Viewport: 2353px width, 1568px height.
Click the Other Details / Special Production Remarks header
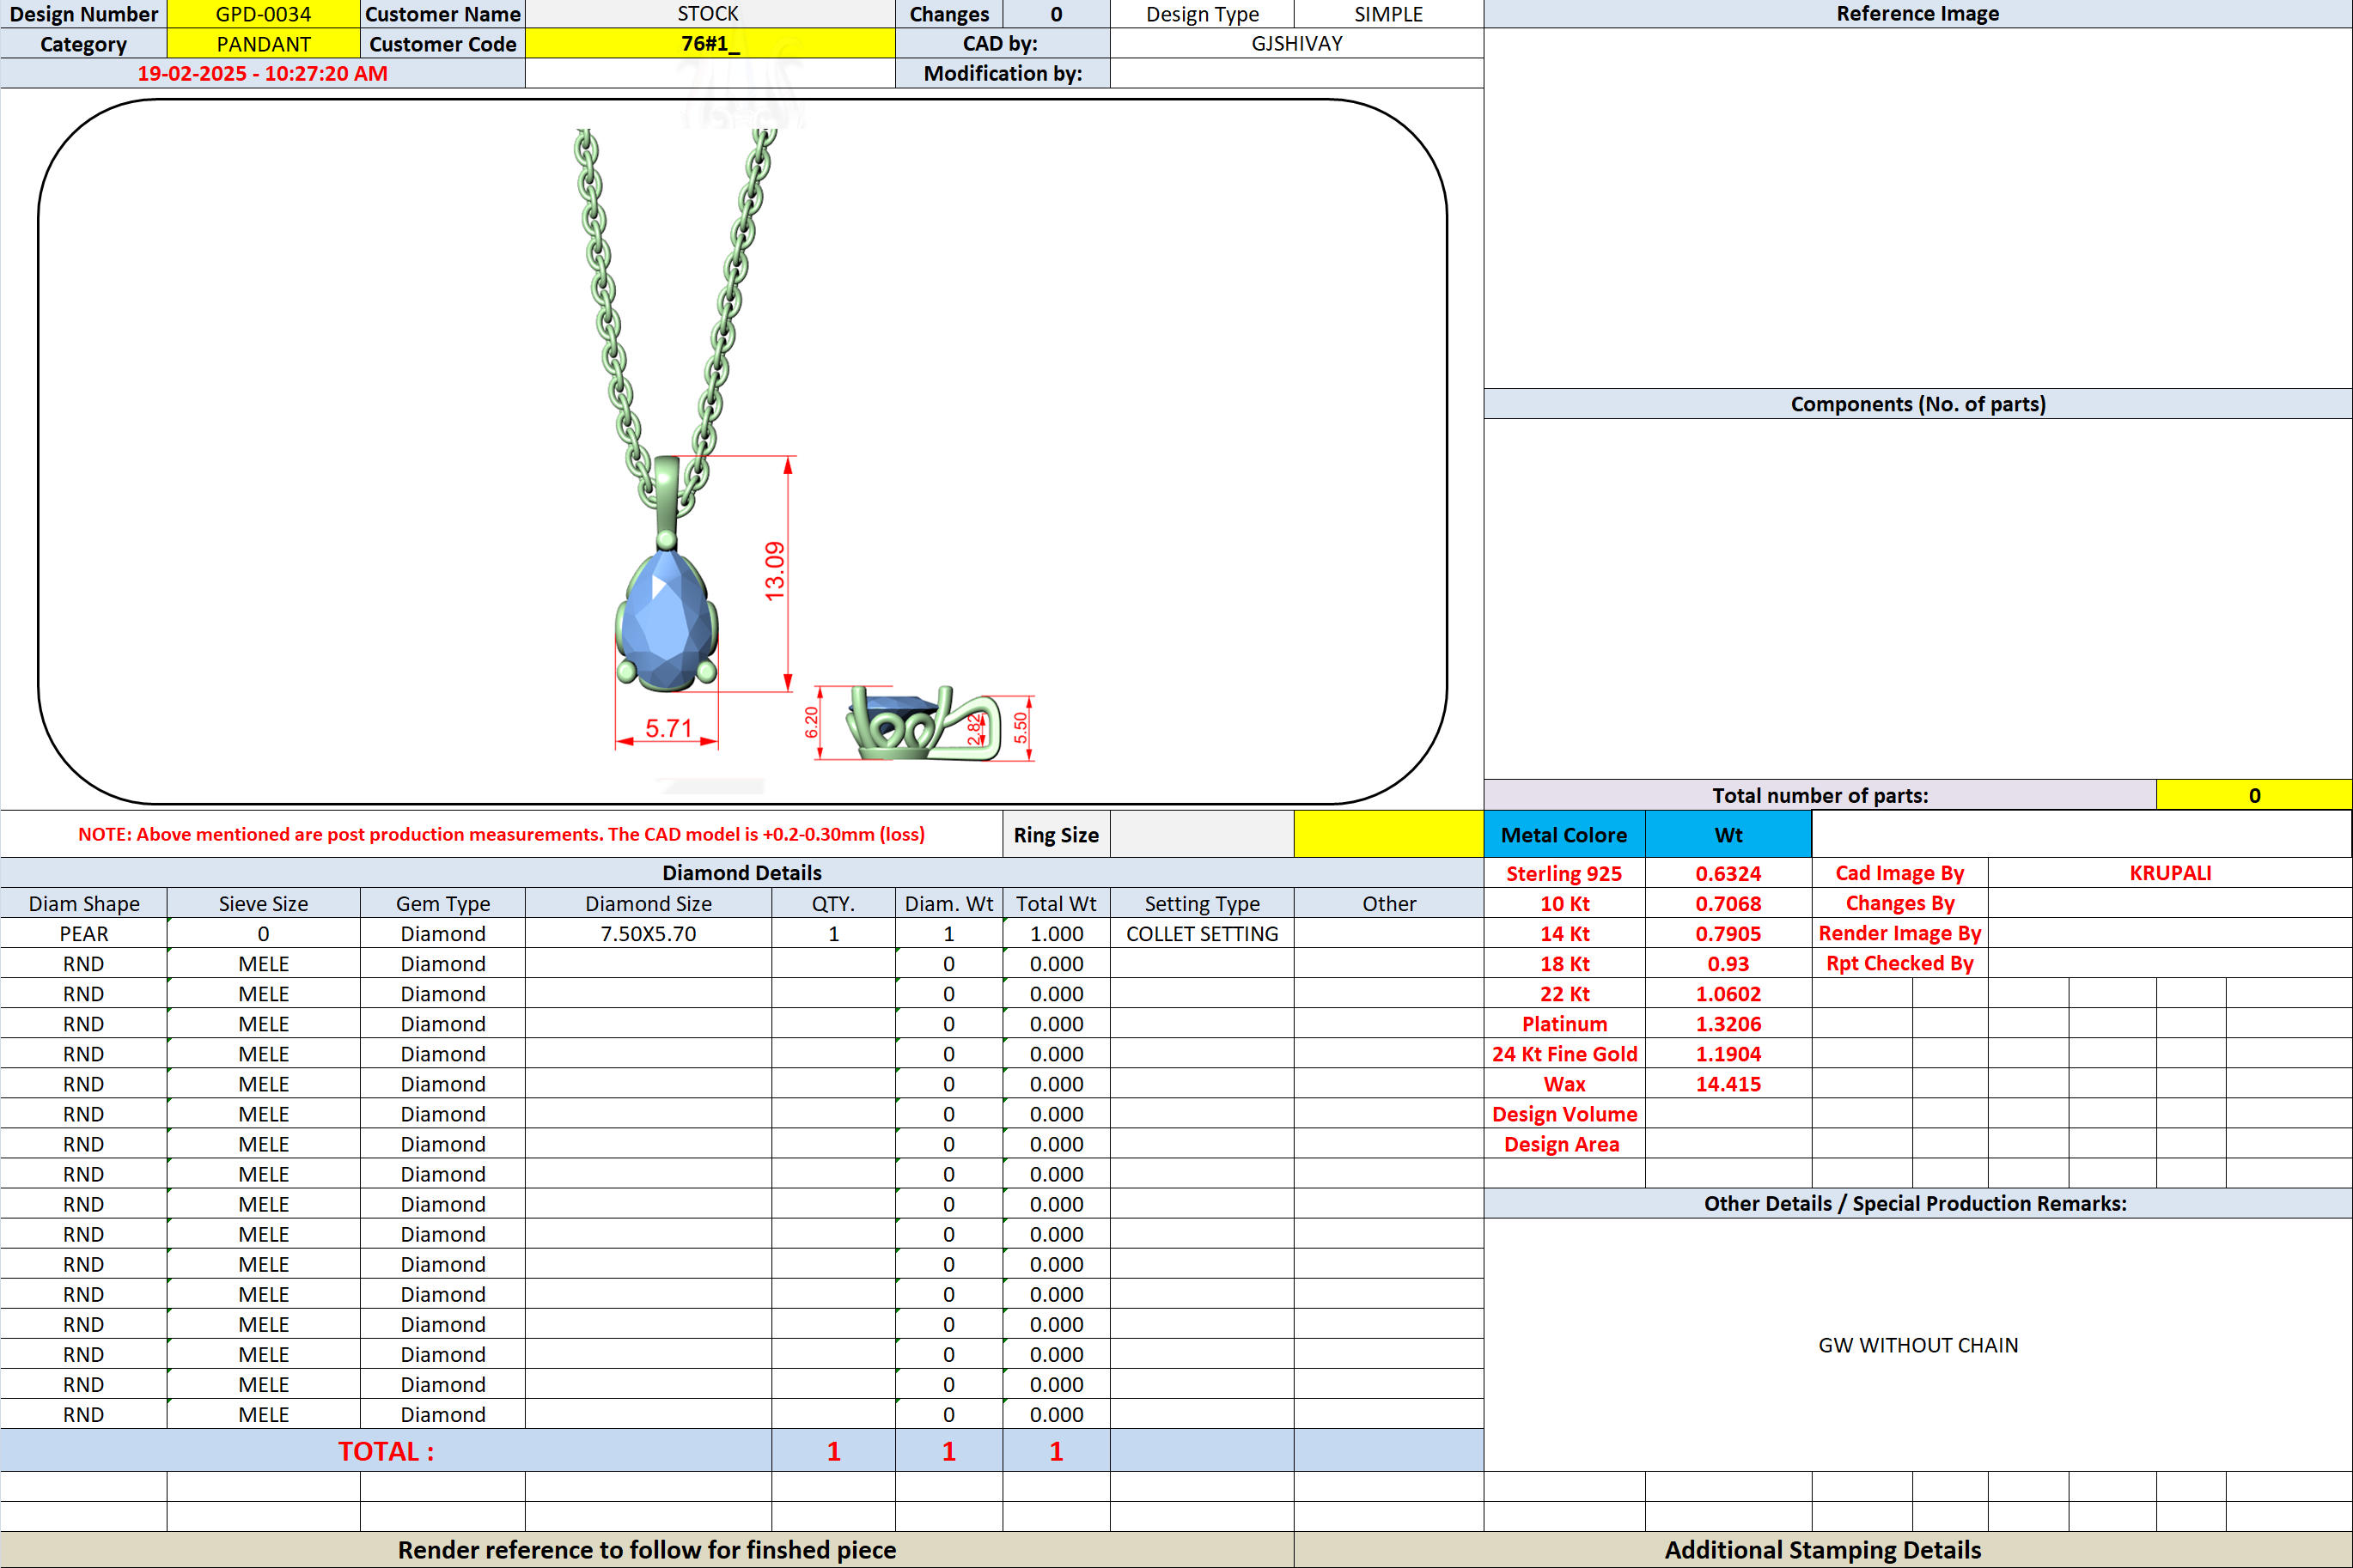click(x=1917, y=1203)
